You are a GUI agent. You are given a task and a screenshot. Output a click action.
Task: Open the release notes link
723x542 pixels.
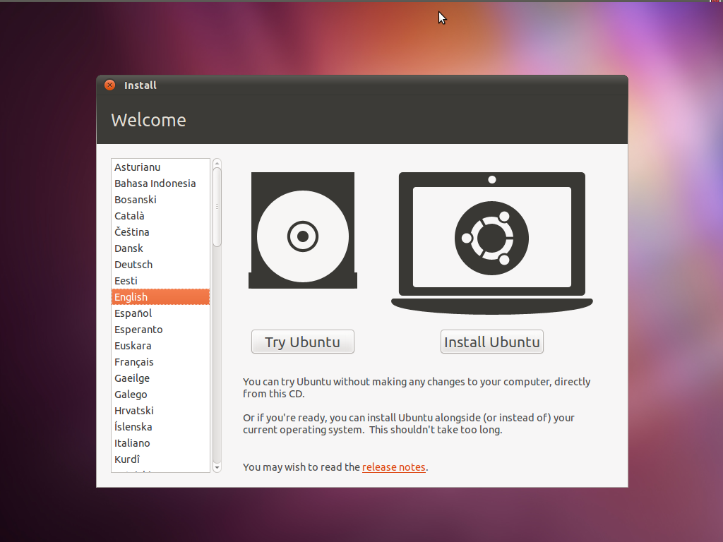pyautogui.click(x=394, y=467)
